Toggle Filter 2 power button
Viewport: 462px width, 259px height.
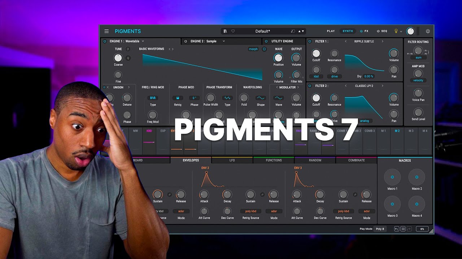pos(310,86)
